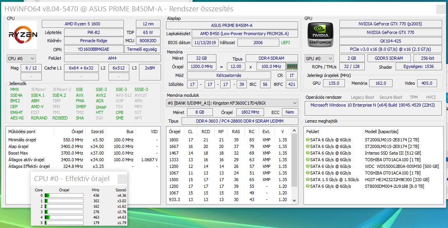Click the PCIe v3.0 x16 link field
The image size is (448, 228).
pos(390,49)
